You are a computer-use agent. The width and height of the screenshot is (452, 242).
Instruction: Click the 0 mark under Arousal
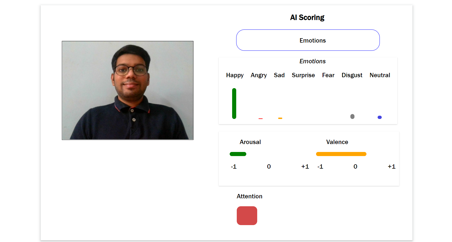269,166
